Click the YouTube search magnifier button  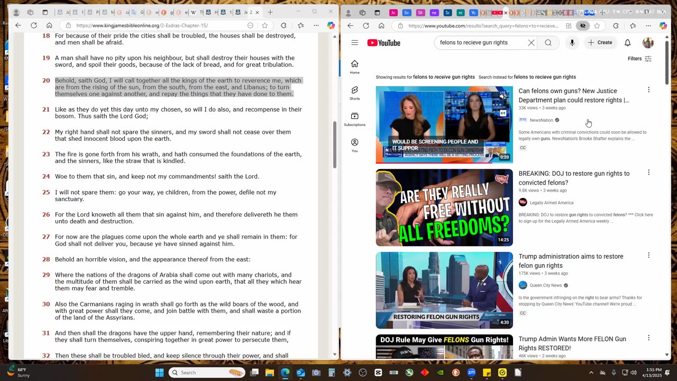[x=548, y=43]
